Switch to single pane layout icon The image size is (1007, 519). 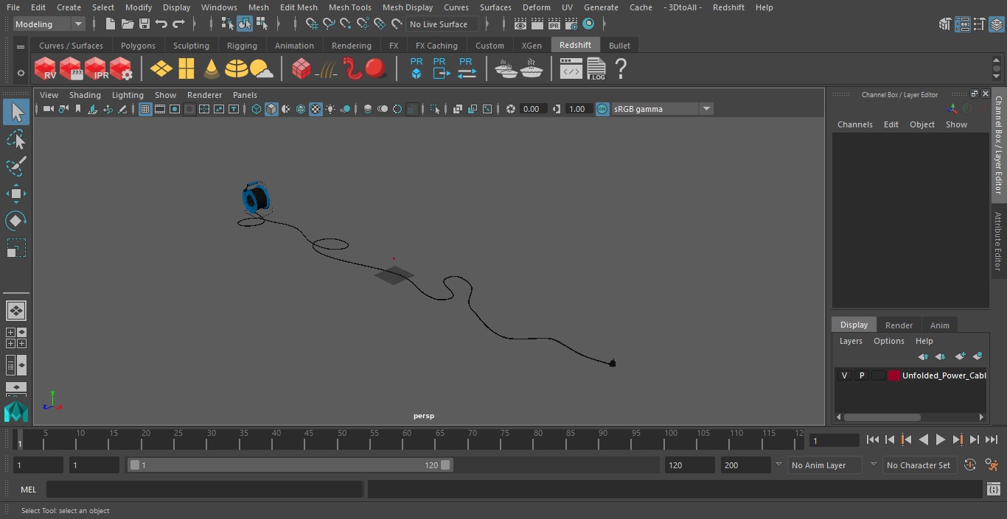(x=16, y=311)
